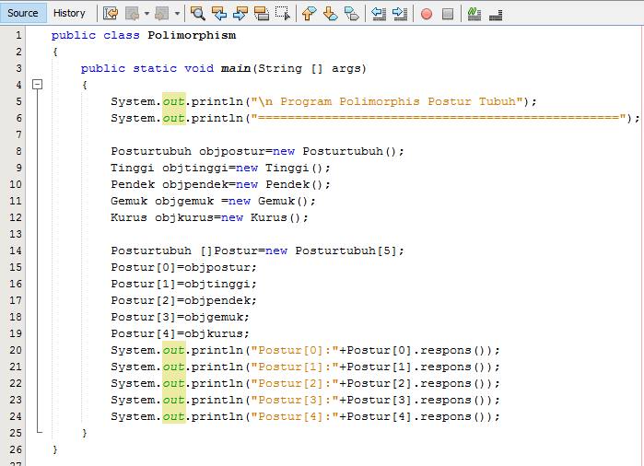644x466 pixels.
Task: Click "Posturtubuh[5]" array allocation text
Action: click(x=345, y=250)
